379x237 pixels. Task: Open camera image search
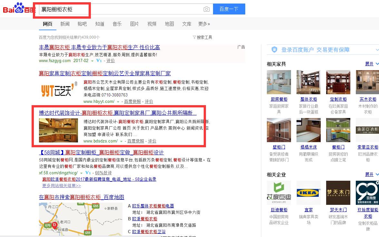[206, 9]
